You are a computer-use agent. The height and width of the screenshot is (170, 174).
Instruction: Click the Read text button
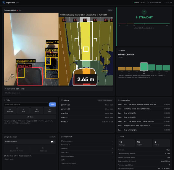pyautogui.click(x=23, y=111)
